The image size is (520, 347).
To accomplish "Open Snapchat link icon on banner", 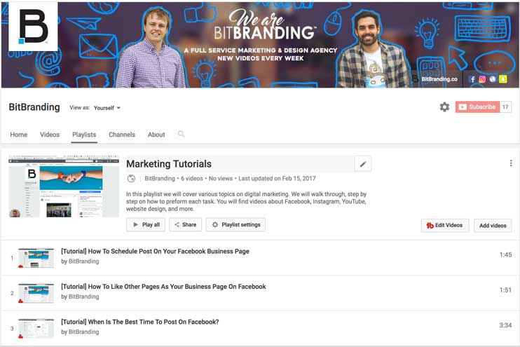I will (503, 79).
